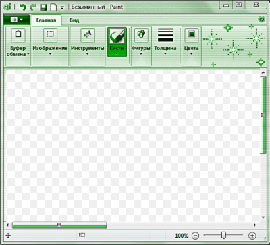
Task: Expand the Кисти dropdown arrow
Action: tap(117, 54)
